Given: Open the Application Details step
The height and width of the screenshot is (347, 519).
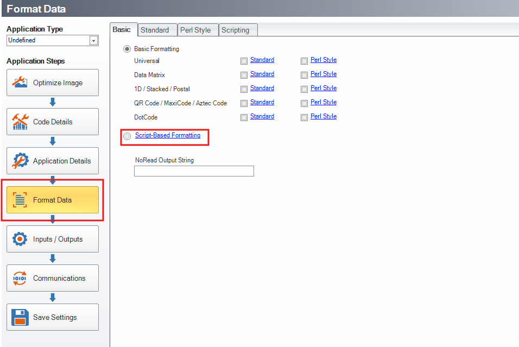Looking at the screenshot, I should [x=53, y=161].
